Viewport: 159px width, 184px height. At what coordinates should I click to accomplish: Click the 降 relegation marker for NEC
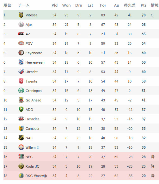(153, 157)
